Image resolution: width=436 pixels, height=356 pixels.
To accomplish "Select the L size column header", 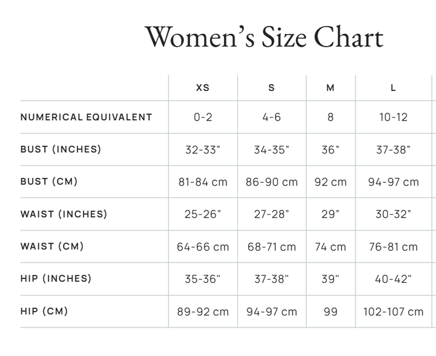I will pyautogui.click(x=393, y=88).
